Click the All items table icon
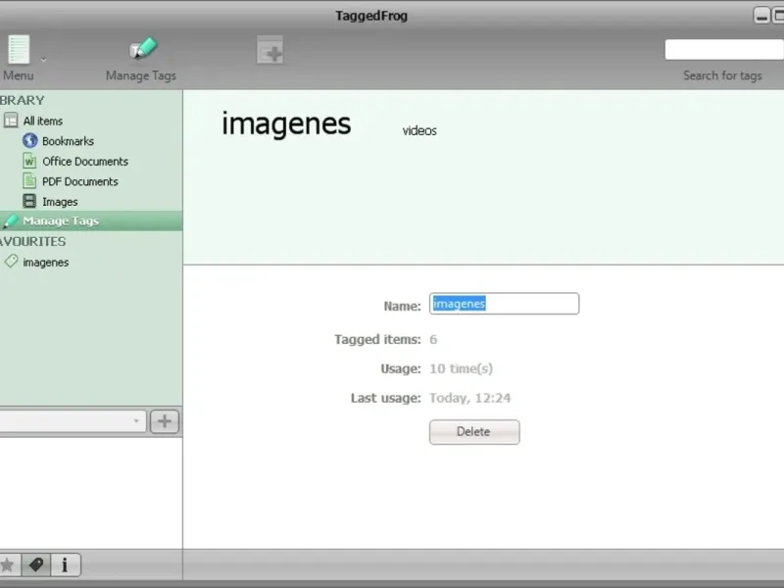784x588 pixels. pos(11,120)
